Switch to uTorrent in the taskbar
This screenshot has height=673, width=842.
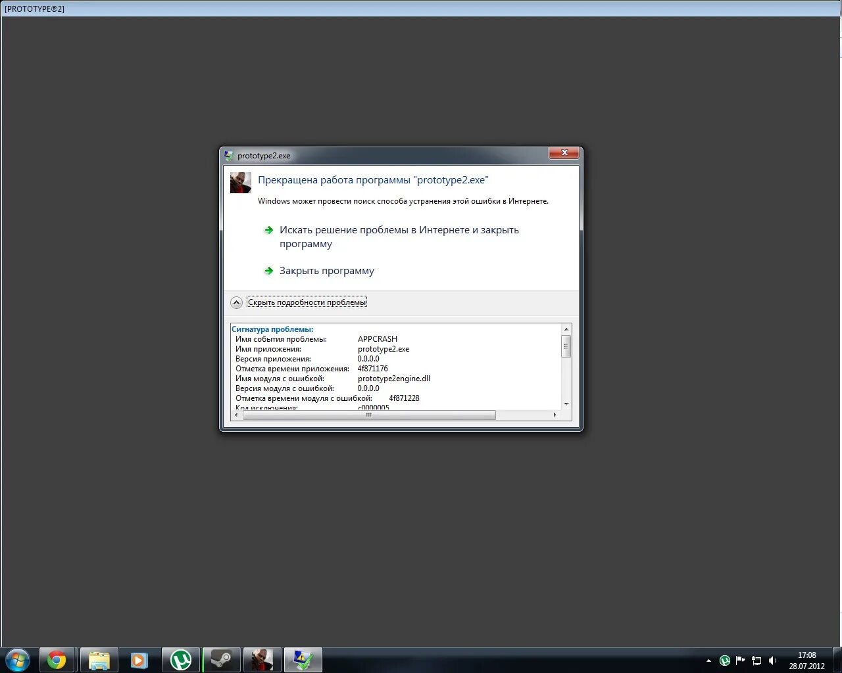(181, 660)
